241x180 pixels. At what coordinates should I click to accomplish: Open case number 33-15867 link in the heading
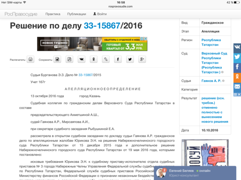[102, 26]
